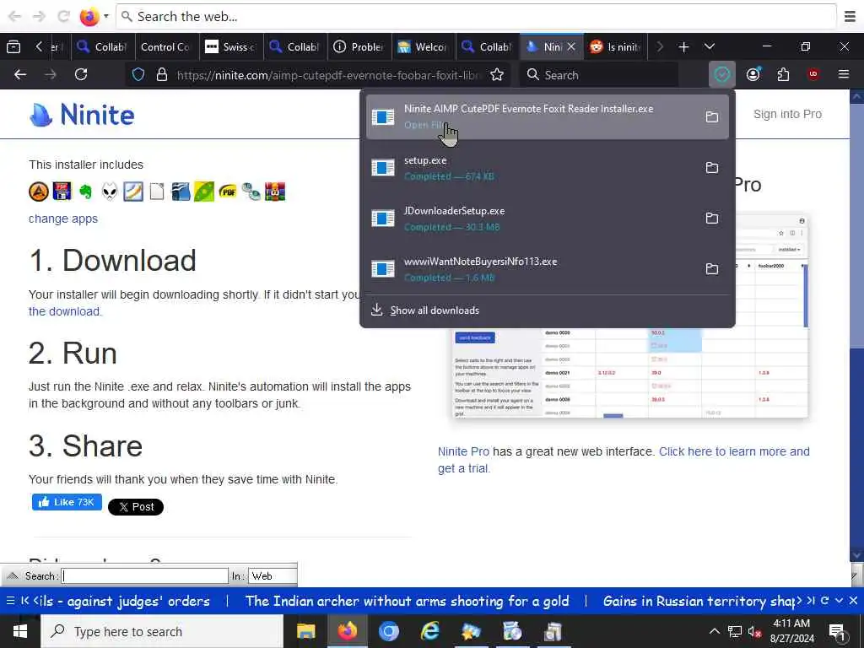Show hidden system tray icons
This screenshot has height=648, width=864.
click(714, 631)
